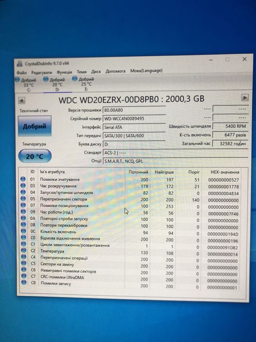Click the Добрий health status button

(x=35, y=126)
